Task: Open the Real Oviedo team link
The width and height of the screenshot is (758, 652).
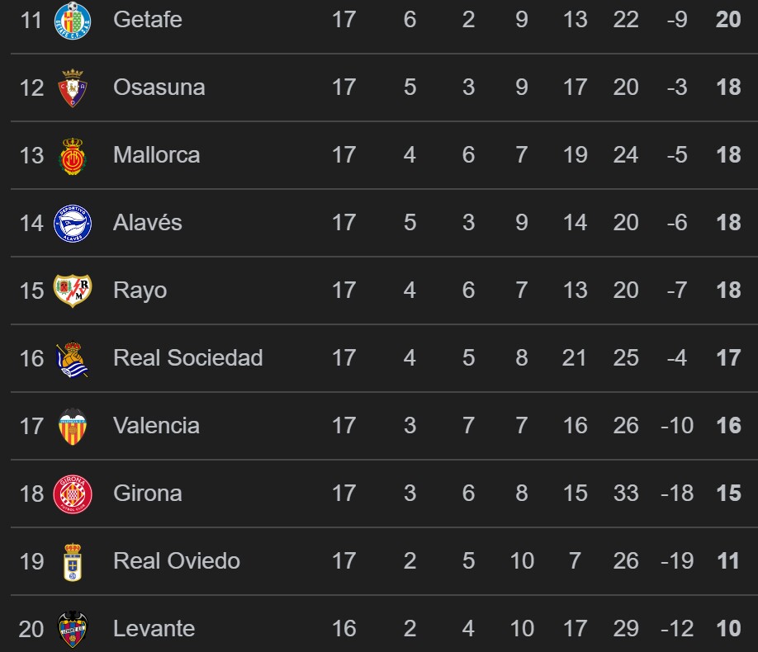Action: (176, 561)
